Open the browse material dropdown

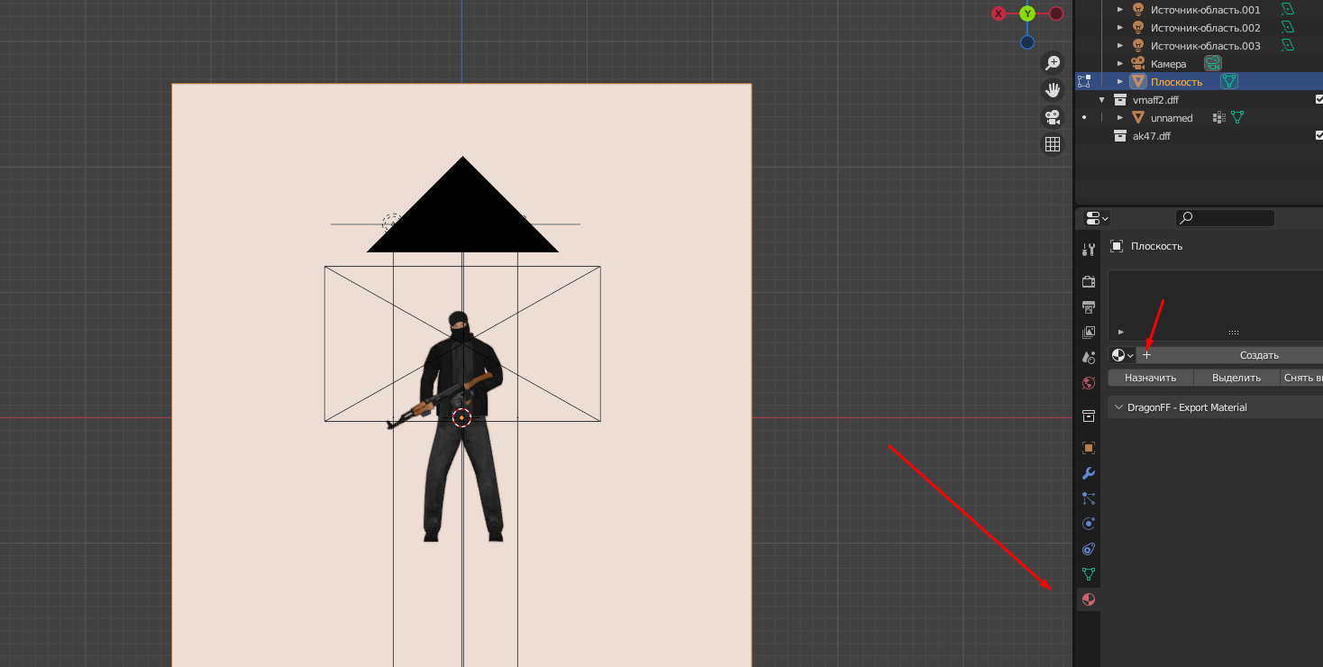click(x=1122, y=355)
